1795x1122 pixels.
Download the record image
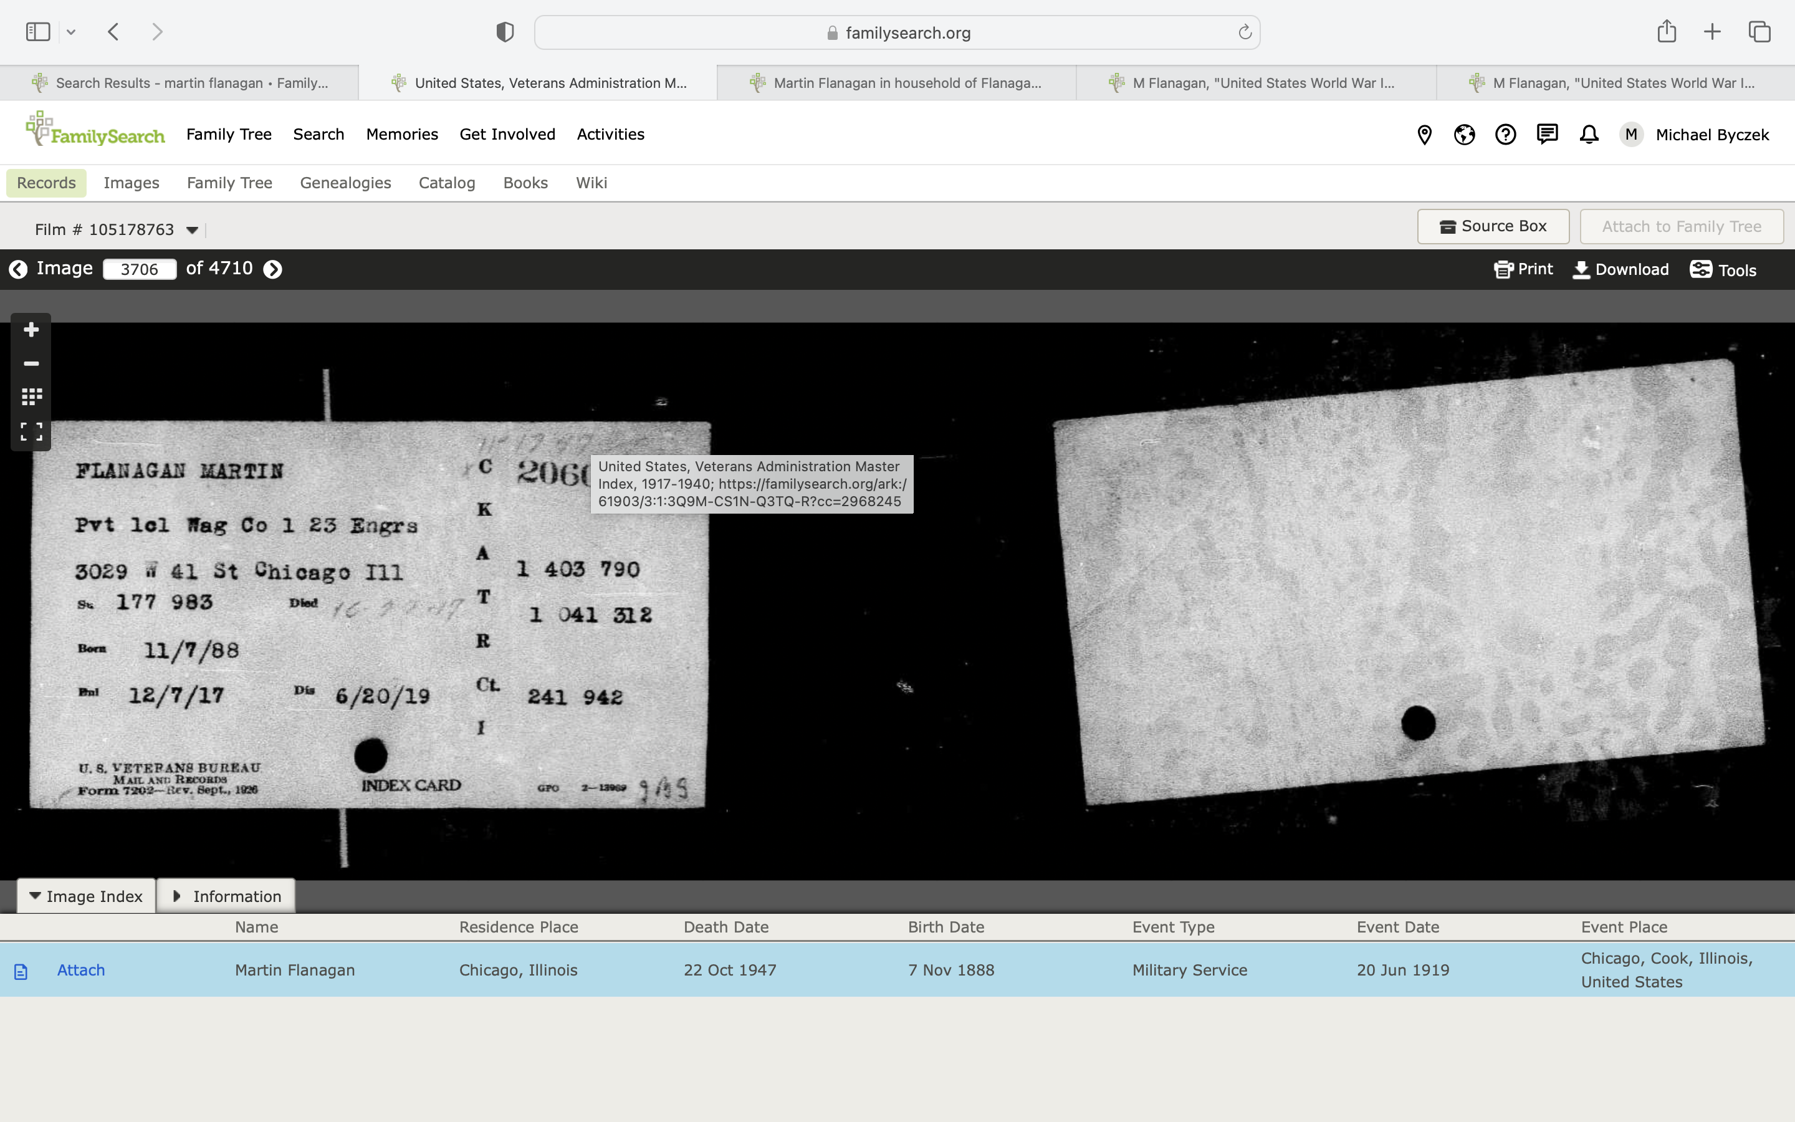[1620, 269]
